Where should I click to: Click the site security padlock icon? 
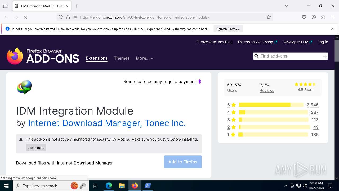tap(68, 17)
